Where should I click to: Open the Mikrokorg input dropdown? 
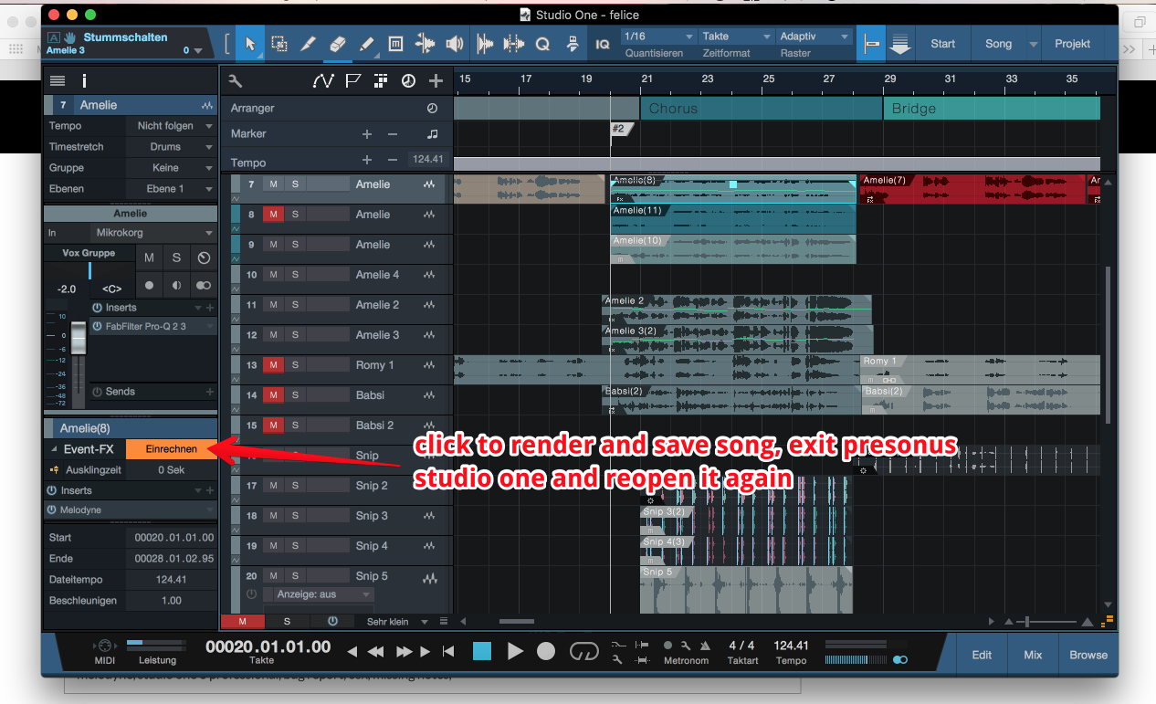[x=153, y=233]
